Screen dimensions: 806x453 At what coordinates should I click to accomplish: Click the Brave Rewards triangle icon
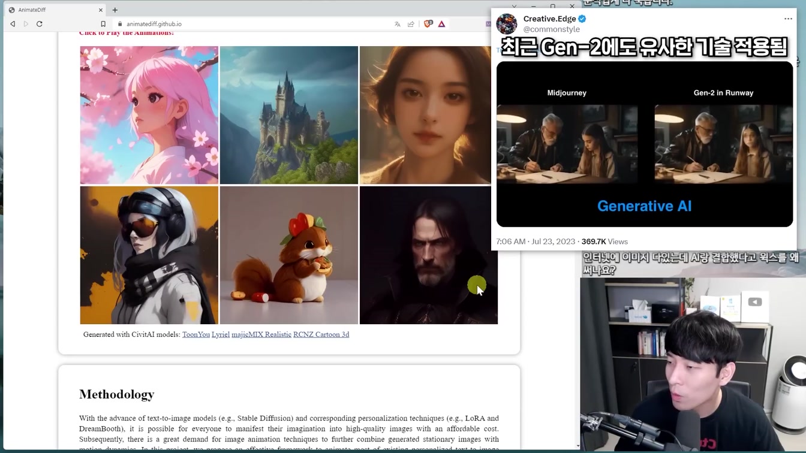[x=441, y=24]
